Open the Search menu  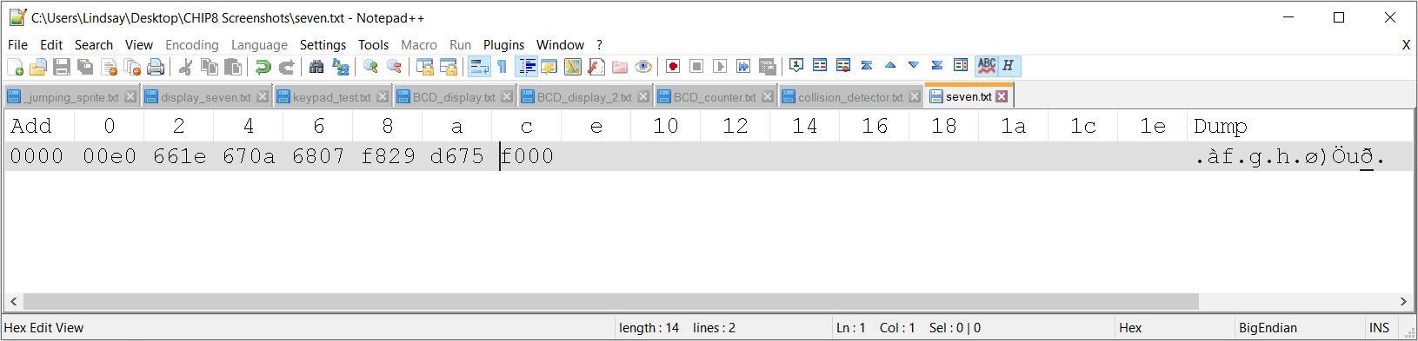(x=94, y=44)
